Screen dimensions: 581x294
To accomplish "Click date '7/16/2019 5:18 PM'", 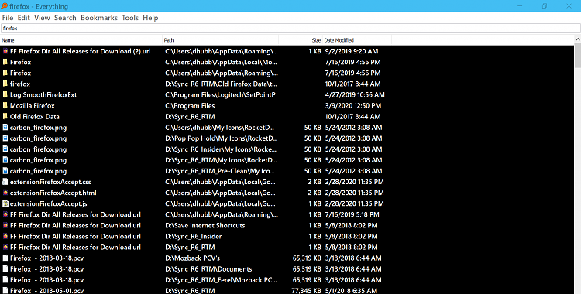I will pos(352,214).
